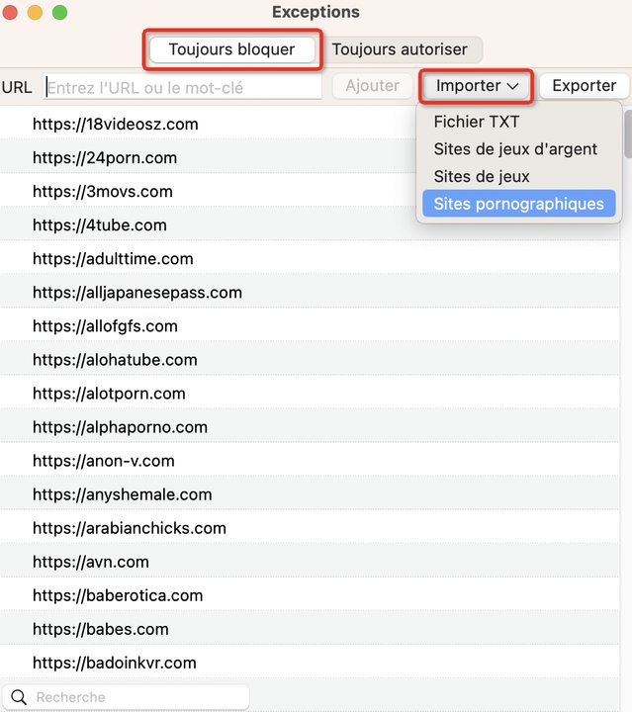Open the Importer dropdown
Screen dimensions: 632x712
[x=477, y=86]
